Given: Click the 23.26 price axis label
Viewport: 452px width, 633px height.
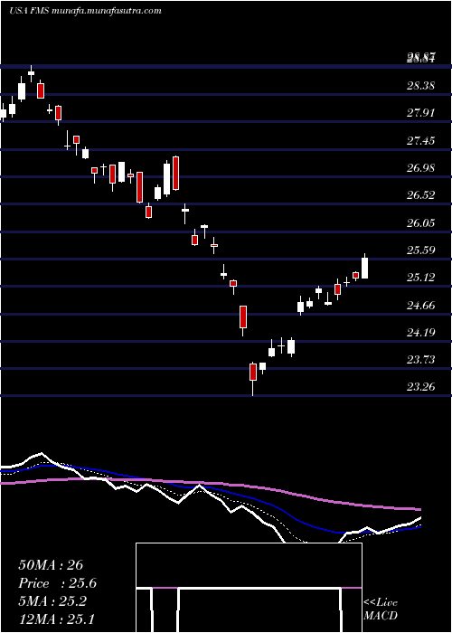Looking at the screenshot, I should [421, 387].
